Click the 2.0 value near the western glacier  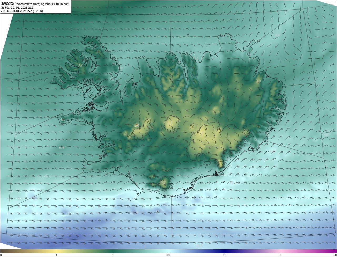click(x=136, y=126)
